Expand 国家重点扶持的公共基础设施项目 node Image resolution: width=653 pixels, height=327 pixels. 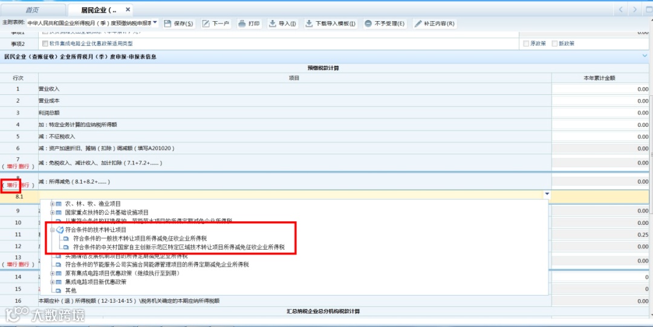pyautogui.click(x=52, y=212)
